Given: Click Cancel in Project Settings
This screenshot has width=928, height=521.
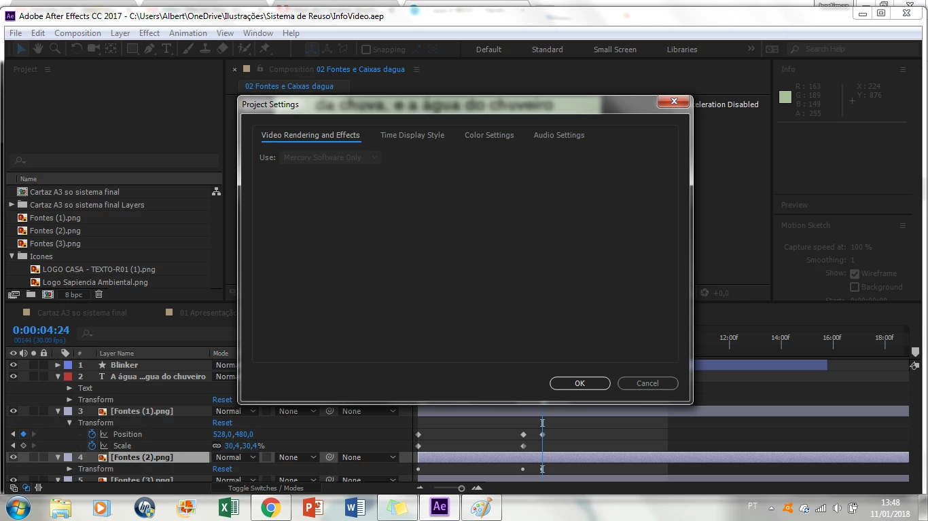Looking at the screenshot, I should [647, 383].
